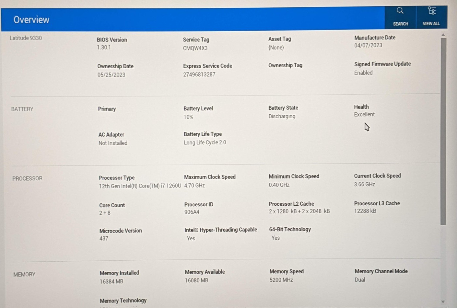Click the Latitude 9330 model name
Viewport: 457px width, 308px height.
(26, 38)
